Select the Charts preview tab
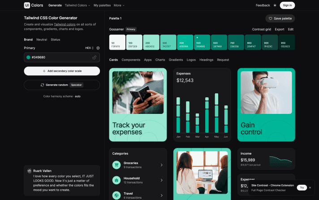This screenshot has height=200, width=319. tap(160, 60)
